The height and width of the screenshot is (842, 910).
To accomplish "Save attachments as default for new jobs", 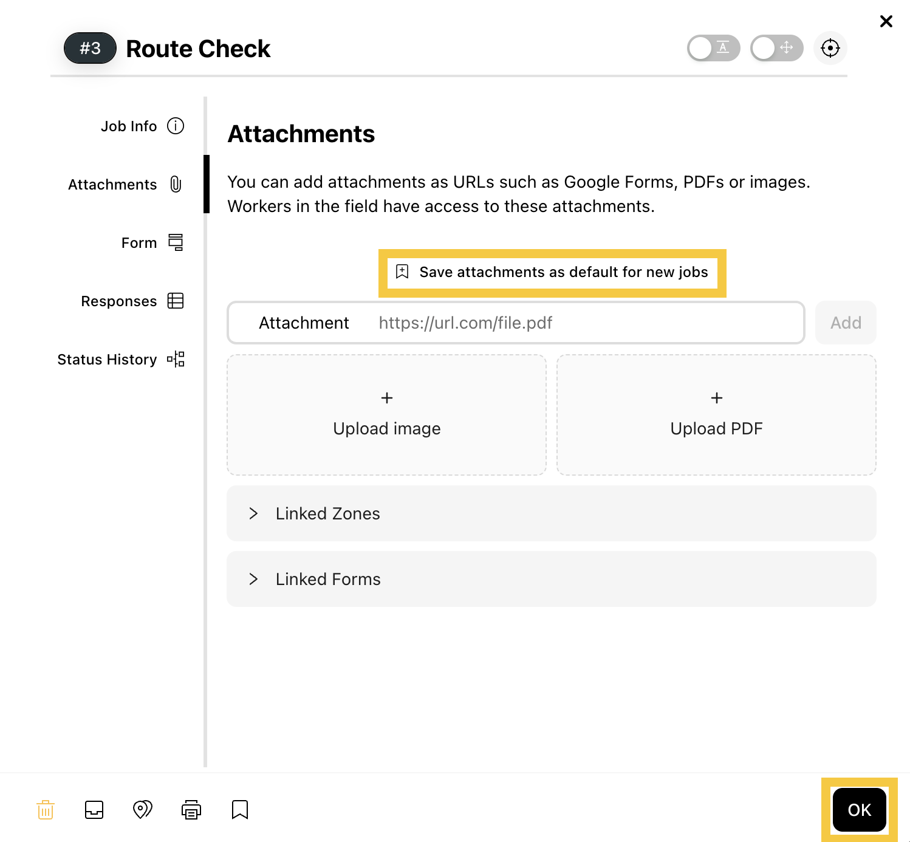I will 552,272.
